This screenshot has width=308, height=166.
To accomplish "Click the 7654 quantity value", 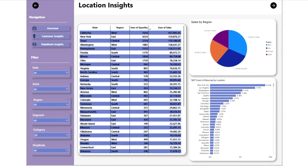I will coord(145,33).
